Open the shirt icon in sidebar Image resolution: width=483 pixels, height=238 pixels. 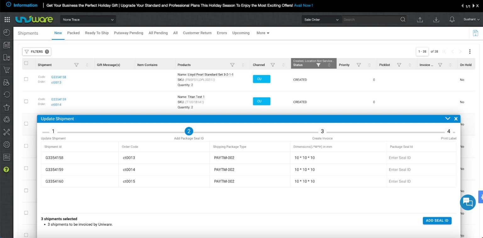[x=7, y=107]
